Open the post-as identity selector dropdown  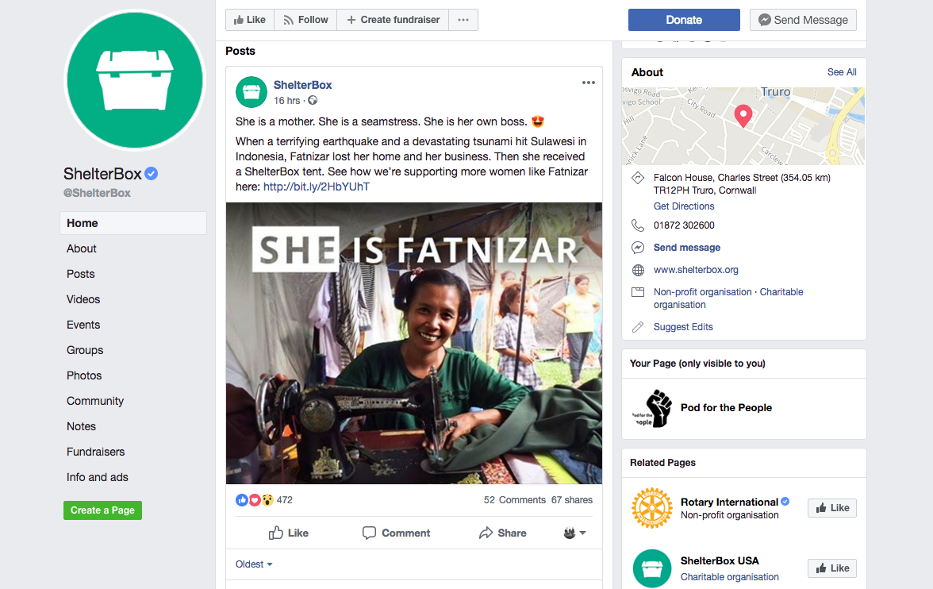pyautogui.click(x=574, y=533)
